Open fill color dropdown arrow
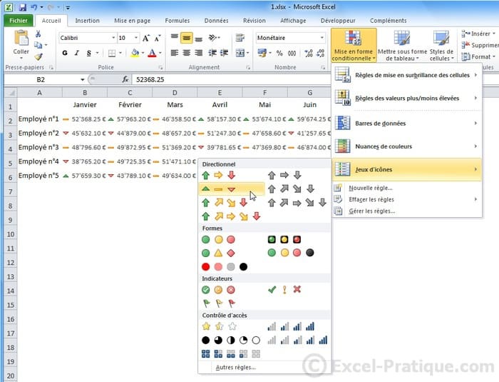Screen dimensions: 499x382 coord(143,53)
